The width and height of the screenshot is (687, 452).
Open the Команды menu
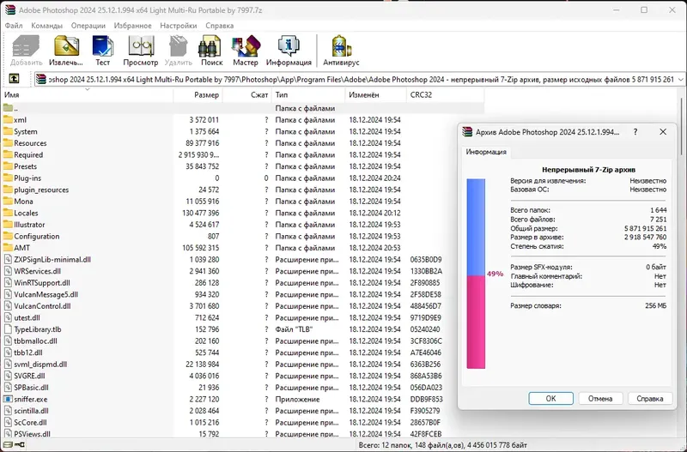coord(47,26)
